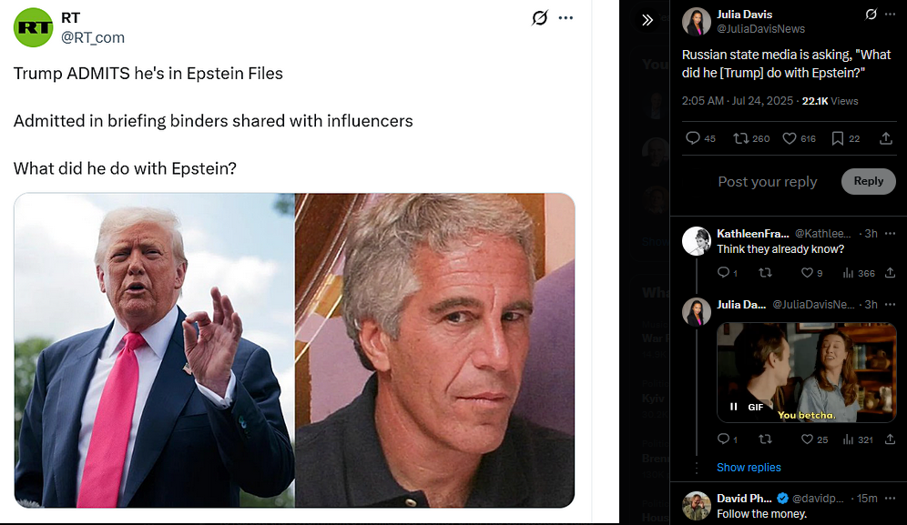This screenshot has width=907, height=525.
Task: Pause the 'You betcha' GIF
Action: pyautogui.click(x=733, y=407)
